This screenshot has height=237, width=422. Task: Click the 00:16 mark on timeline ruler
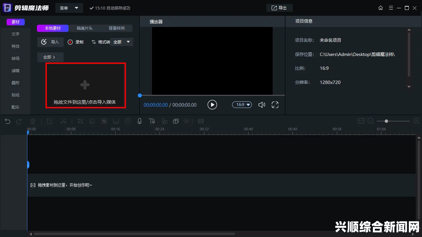click(115, 129)
